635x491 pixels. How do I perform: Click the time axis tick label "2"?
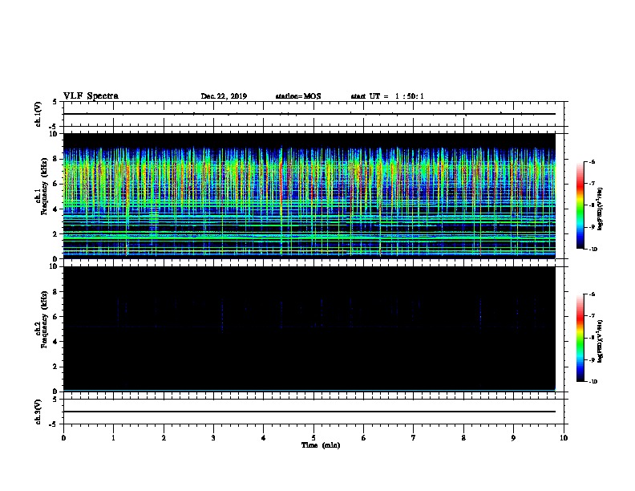click(x=164, y=438)
